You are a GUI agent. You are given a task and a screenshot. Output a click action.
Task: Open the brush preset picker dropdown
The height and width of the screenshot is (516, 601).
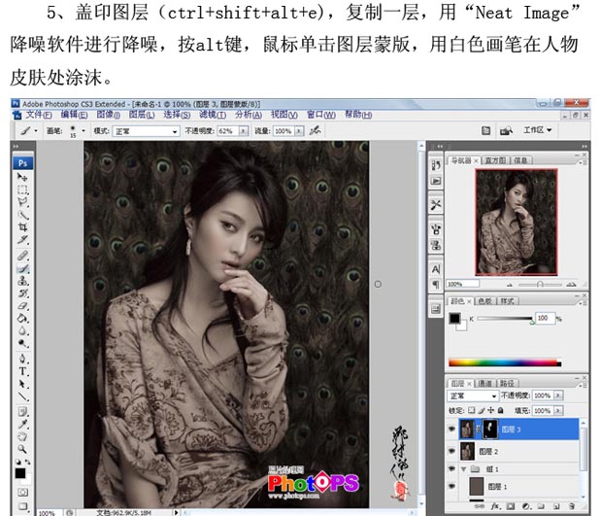tap(83, 131)
